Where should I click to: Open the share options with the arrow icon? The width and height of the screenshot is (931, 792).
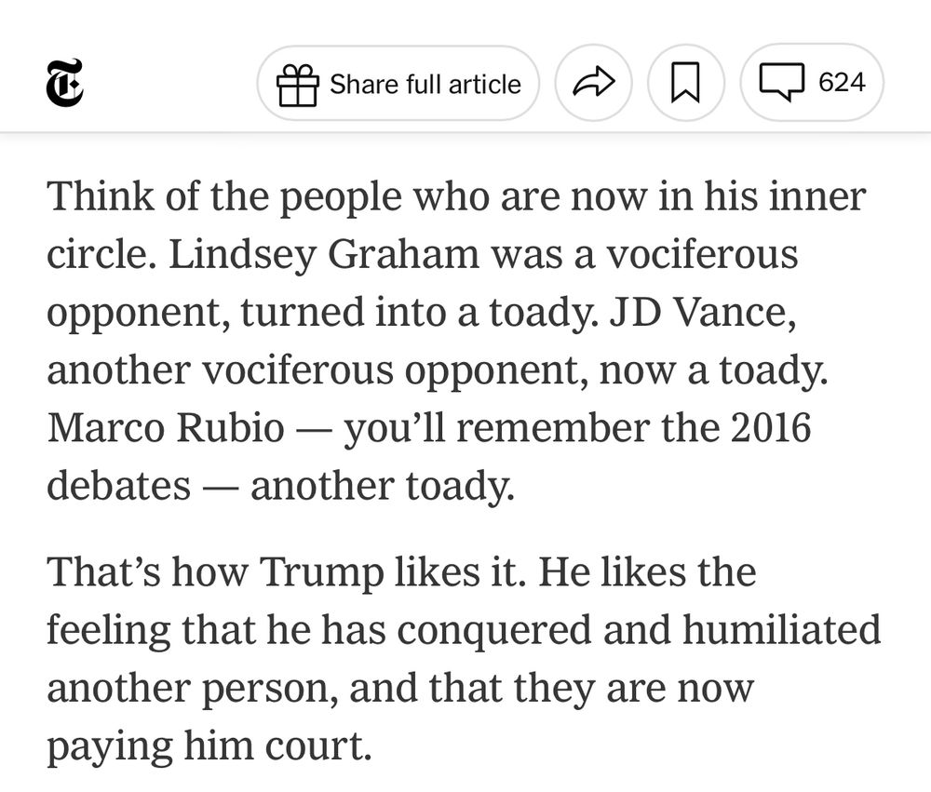point(593,82)
